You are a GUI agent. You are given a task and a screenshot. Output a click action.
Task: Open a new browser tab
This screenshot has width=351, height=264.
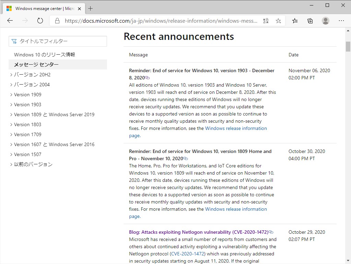click(x=91, y=8)
